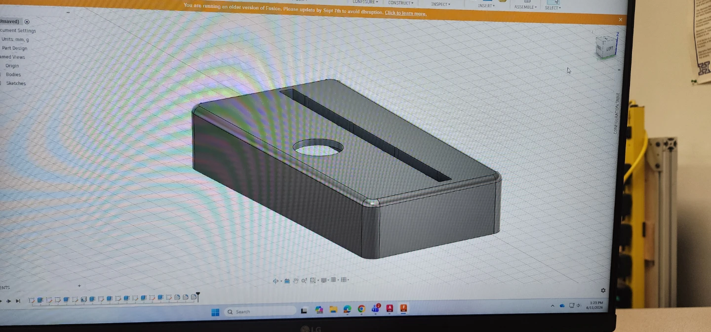This screenshot has width=711, height=332.
Task: Click 'Units: mm, g' browser entry
Action: [15, 40]
